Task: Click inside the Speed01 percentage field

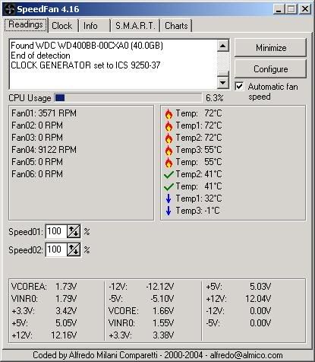Action: 56,231
